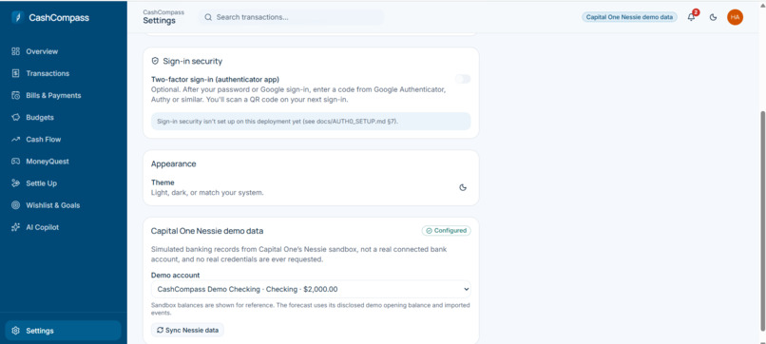Click the Capital One Nessie demo data heading
This screenshot has width=766, height=344.
pyautogui.click(x=207, y=231)
